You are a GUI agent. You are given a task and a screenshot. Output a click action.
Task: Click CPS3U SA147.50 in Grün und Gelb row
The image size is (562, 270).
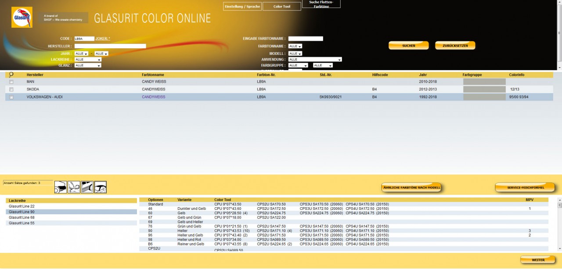point(314,226)
